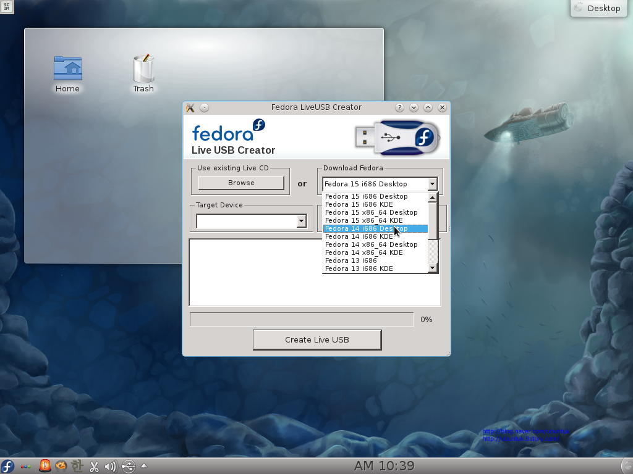633x474 pixels.
Task: Click the Fedora logo in header
Action: 229,131
